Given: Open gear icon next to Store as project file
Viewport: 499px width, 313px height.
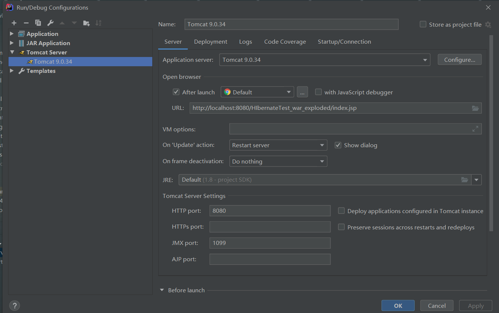Looking at the screenshot, I should click(x=488, y=24).
